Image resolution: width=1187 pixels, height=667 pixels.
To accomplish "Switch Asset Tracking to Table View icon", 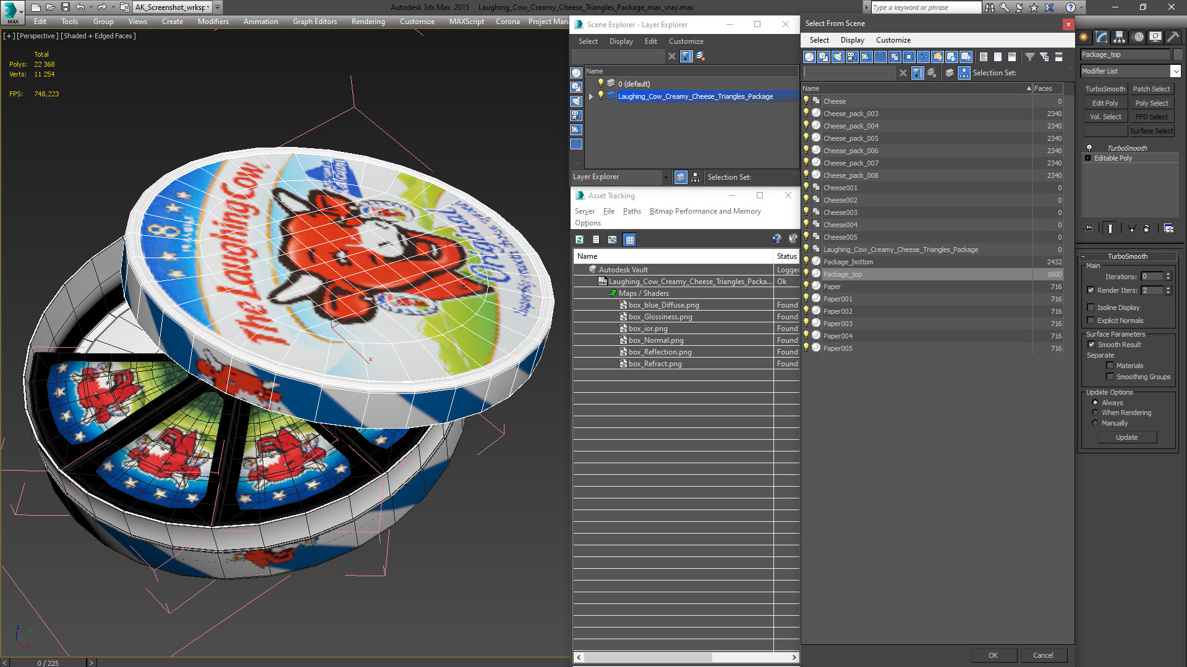I will (x=630, y=240).
